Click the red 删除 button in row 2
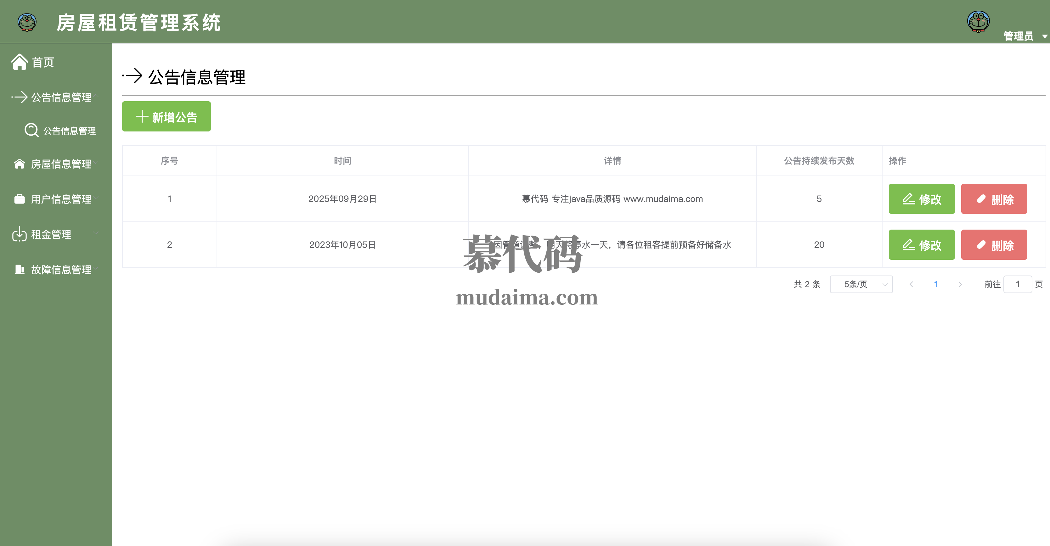This screenshot has width=1050, height=546. [x=994, y=245]
